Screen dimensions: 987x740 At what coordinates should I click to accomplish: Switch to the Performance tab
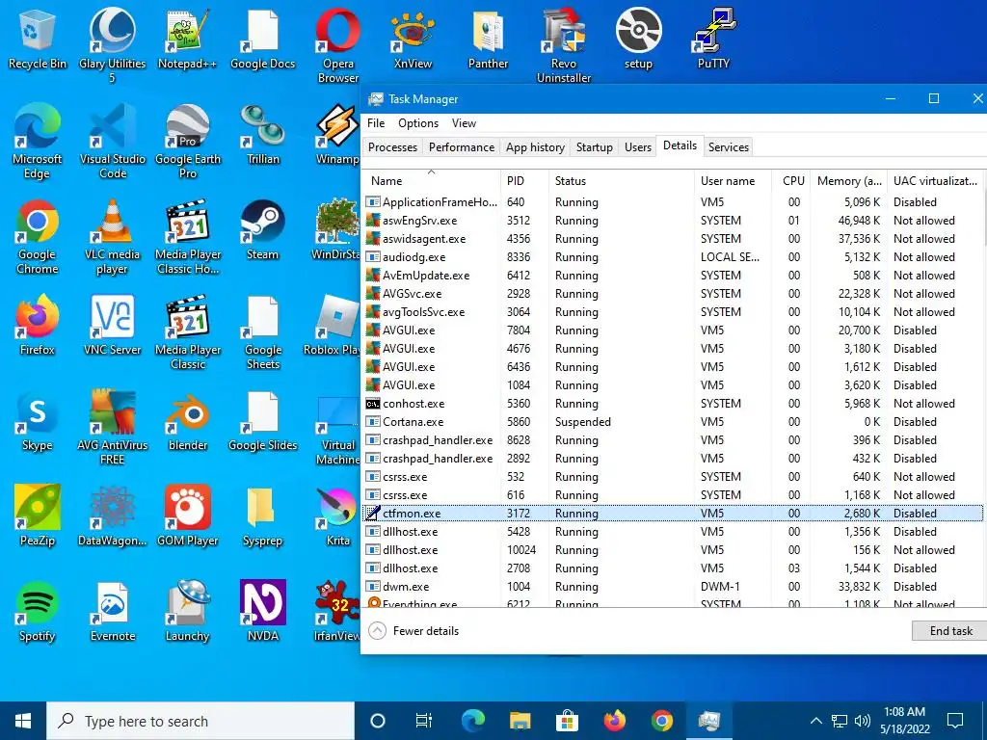(462, 147)
